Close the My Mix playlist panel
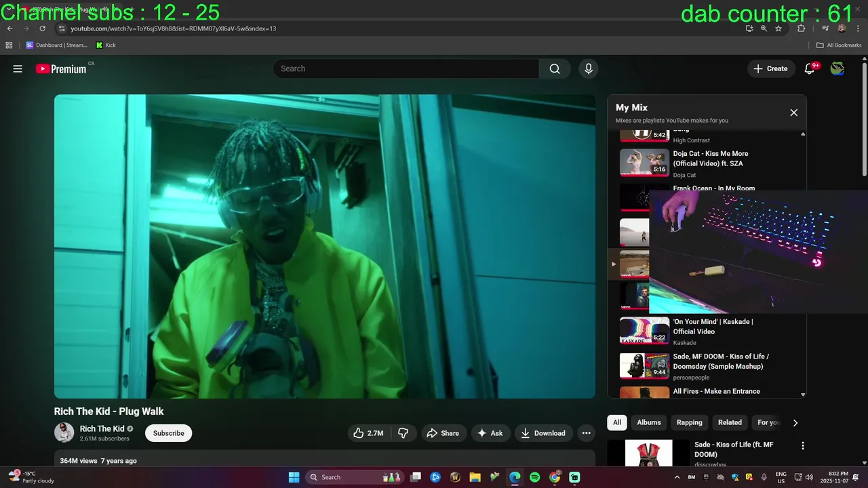868x488 pixels. point(793,113)
